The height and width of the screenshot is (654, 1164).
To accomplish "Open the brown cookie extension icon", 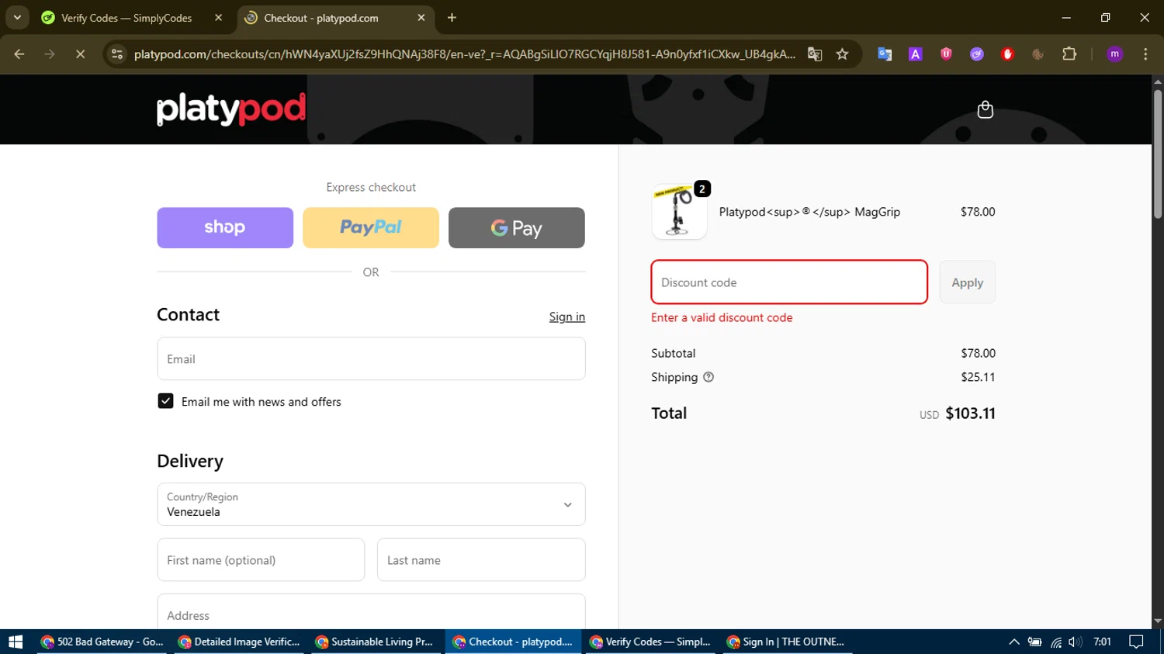I will [1038, 54].
